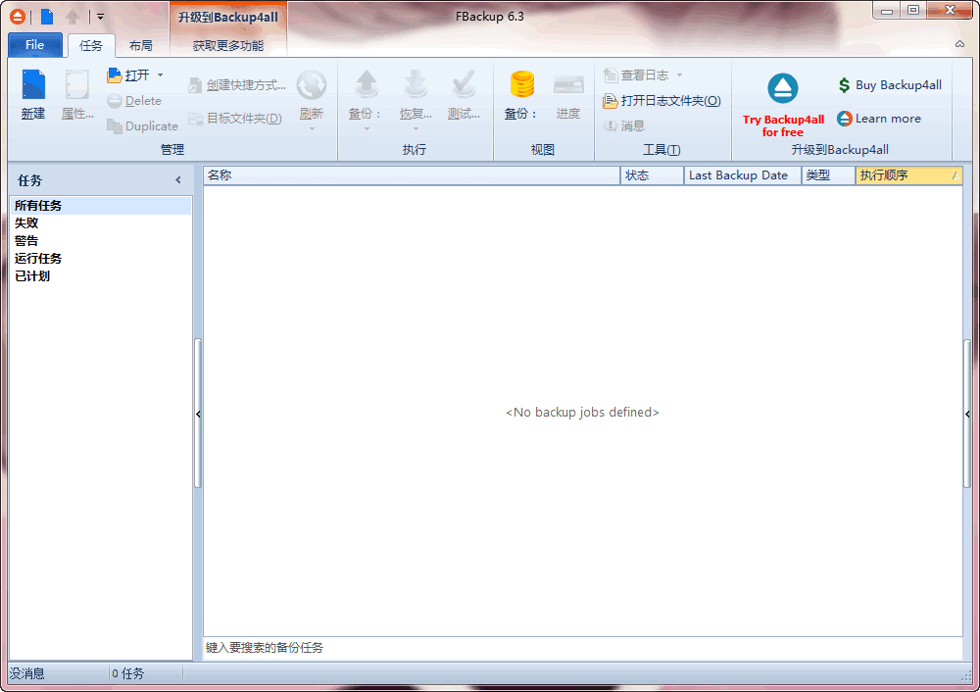Click the Try Backup4all for free icon
The height and width of the screenshot is (692, 980).
[783, 89]
